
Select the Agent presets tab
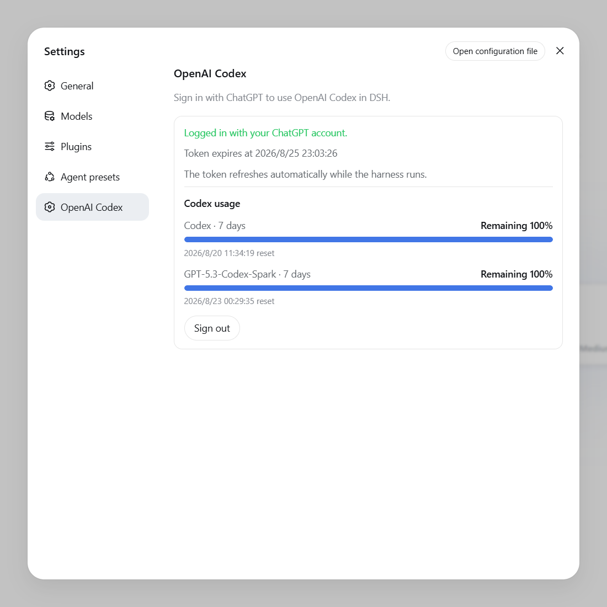point(92,177)
